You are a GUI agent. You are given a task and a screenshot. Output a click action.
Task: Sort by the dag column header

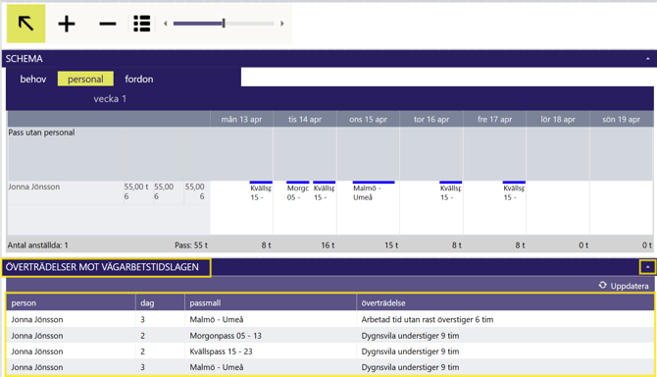click(x=160, y=302)
